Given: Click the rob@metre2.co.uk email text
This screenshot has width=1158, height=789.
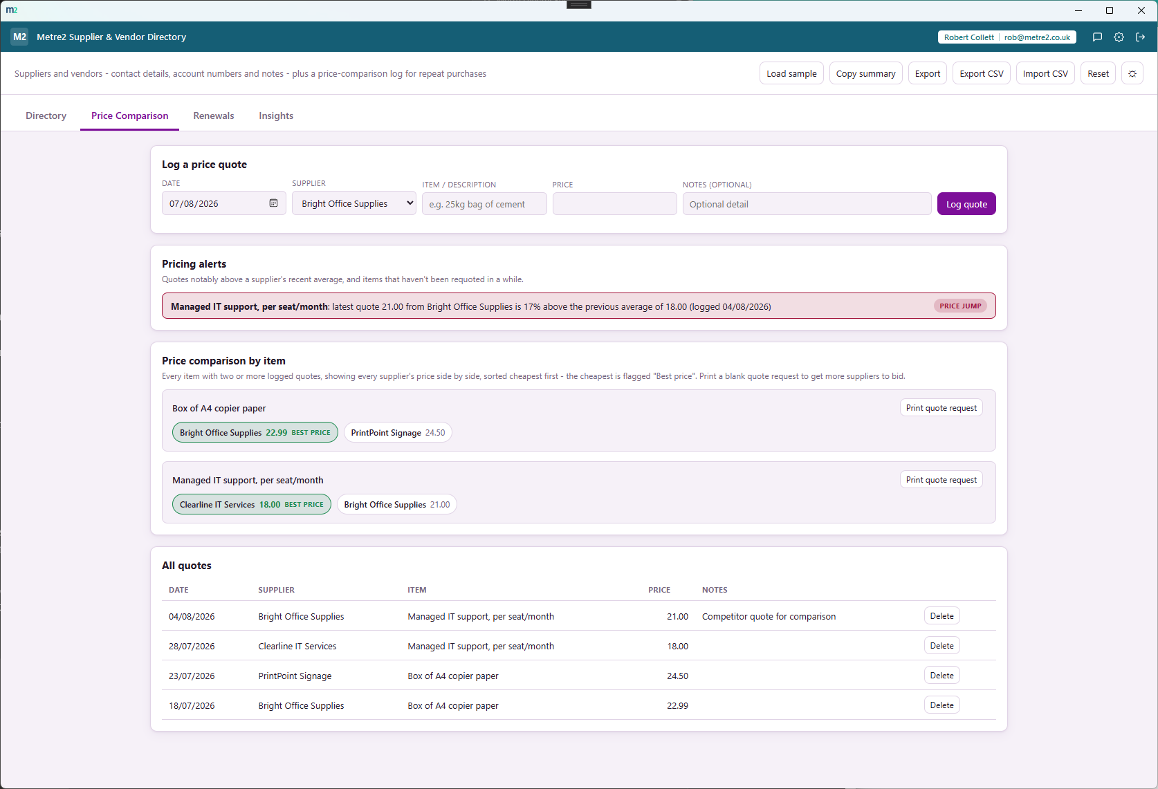Looking at the screenshot, I should point(1037,37).
